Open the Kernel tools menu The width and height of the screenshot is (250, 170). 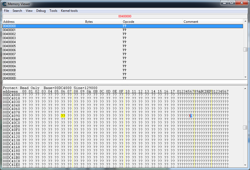pyautogui.click(x=69, y=11)
